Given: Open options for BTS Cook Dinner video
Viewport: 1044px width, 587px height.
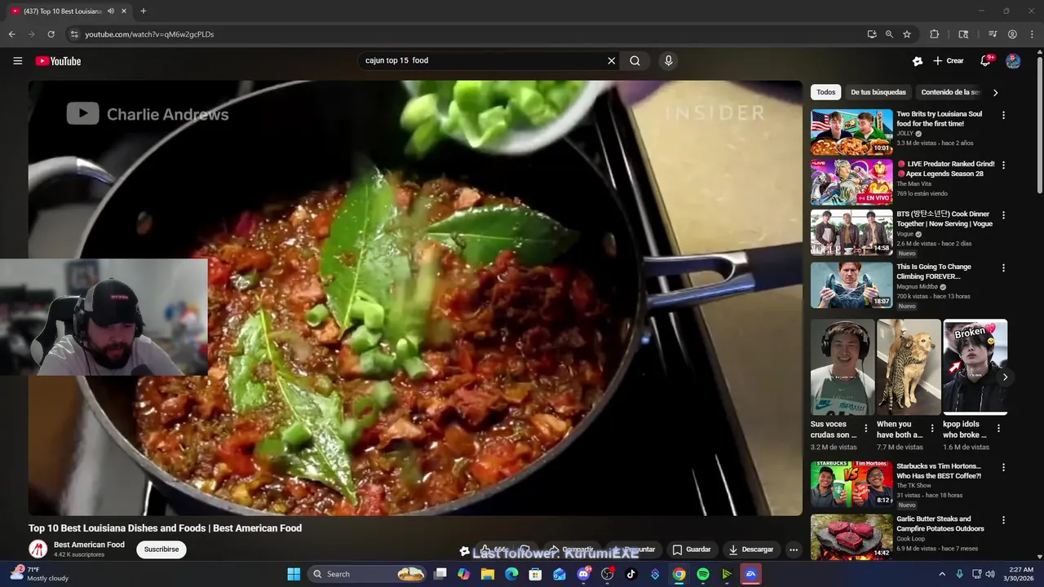Looking at the screenshot, I should pos(1003,216).
